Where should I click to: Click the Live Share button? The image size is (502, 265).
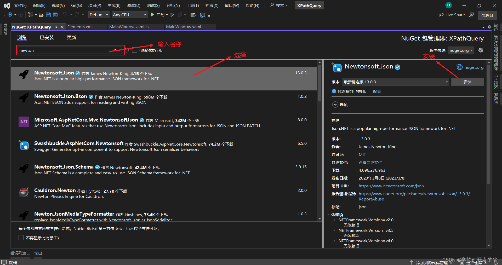[452, 15]
